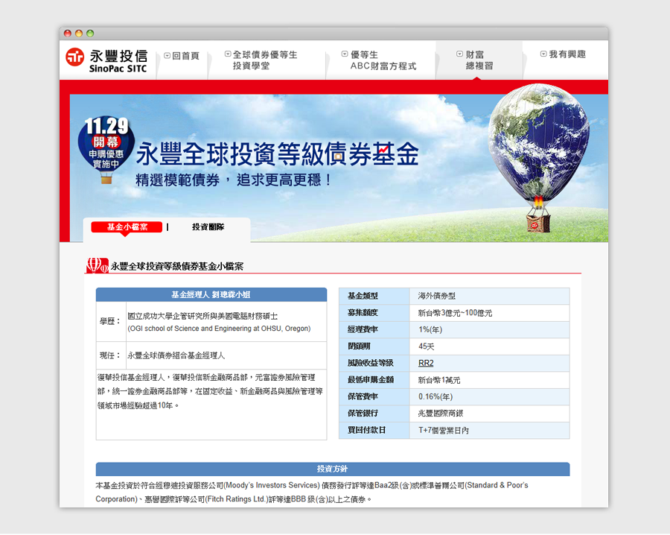The width and height of the screenshot is (670, 535).
Task: Click the 現任： label cell
Action: [111, 355]
